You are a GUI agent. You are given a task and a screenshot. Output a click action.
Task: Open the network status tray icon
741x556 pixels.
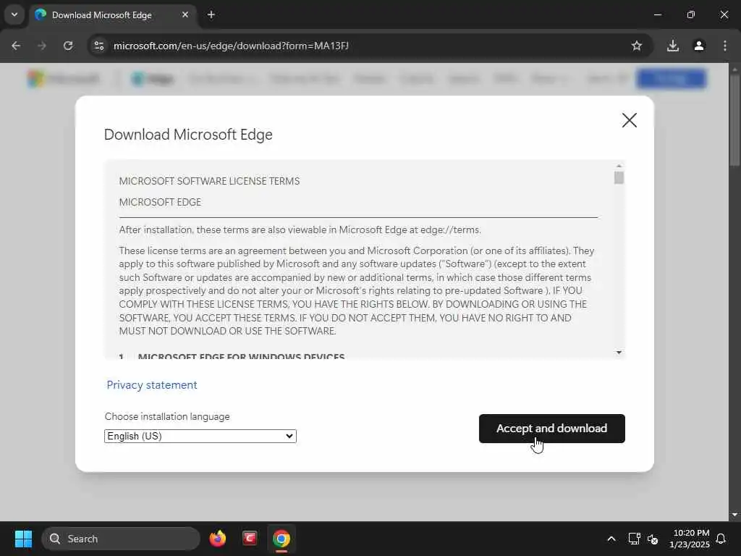(x=634, y=539)
